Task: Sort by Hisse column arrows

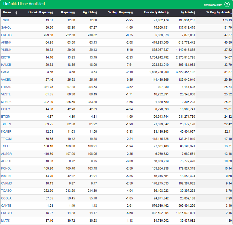Action: click(x=16, y=13)
